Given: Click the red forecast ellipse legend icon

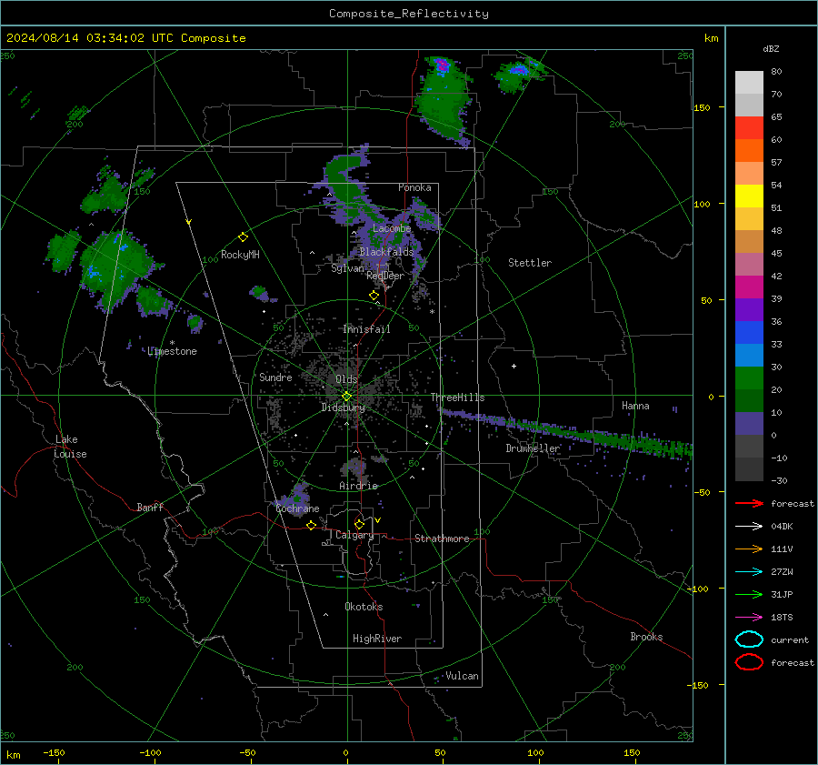Looking at the screenshot, I should [749, 662].
